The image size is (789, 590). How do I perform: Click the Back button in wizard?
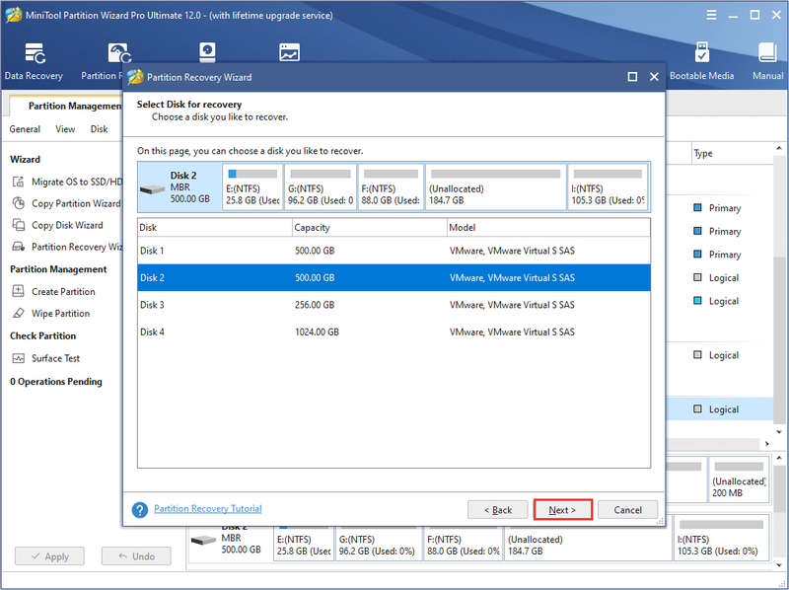498,510
